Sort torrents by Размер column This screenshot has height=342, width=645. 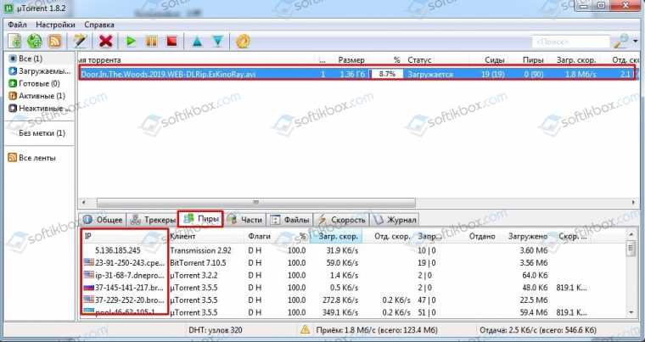351,60
